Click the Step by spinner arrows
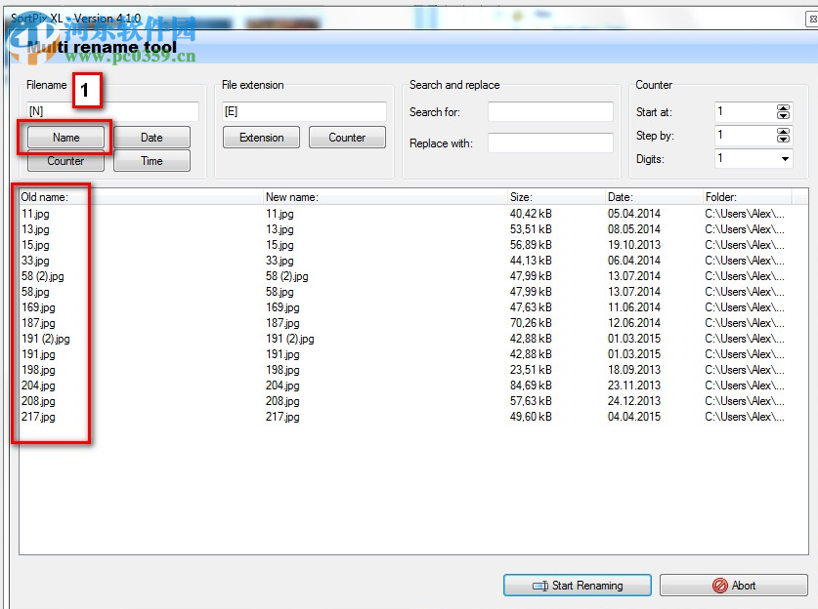This screenshot has width=818, height=609. coord(783,136)
